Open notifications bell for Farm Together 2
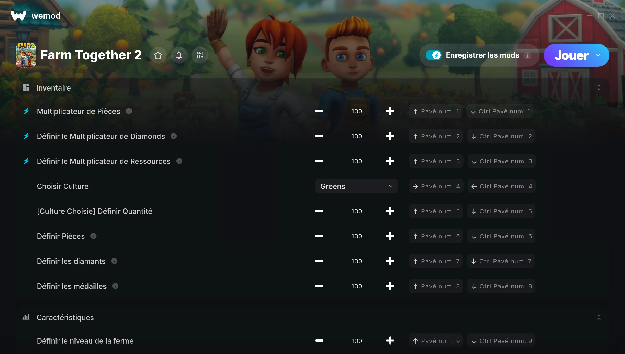The width and height of the screenshot is (625, 354). [x=179, y=55]
